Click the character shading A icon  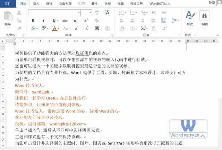click(97, 28)
